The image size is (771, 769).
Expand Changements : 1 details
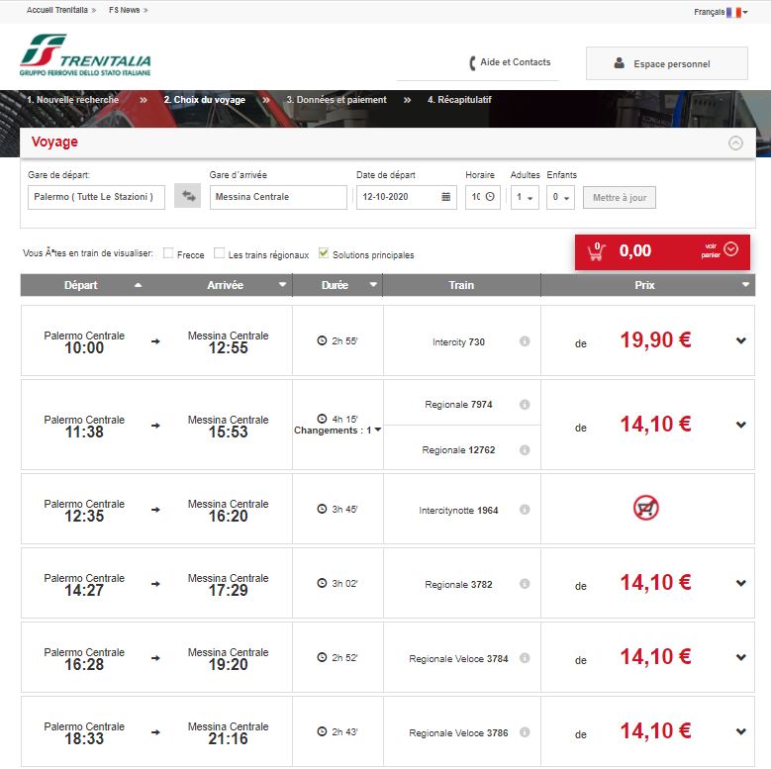pyautogui.click(x=337, y=431)
